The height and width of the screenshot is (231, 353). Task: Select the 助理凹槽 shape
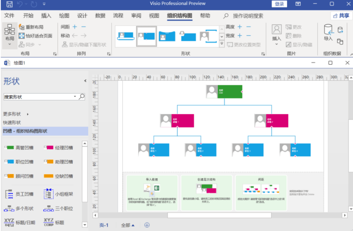pos(58,162)
